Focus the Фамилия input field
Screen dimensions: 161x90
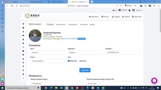point(85,52)
